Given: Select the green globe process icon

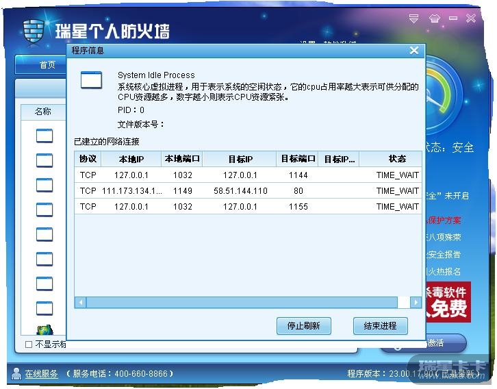Looking at the screenshot, I should tap(44, 330).
